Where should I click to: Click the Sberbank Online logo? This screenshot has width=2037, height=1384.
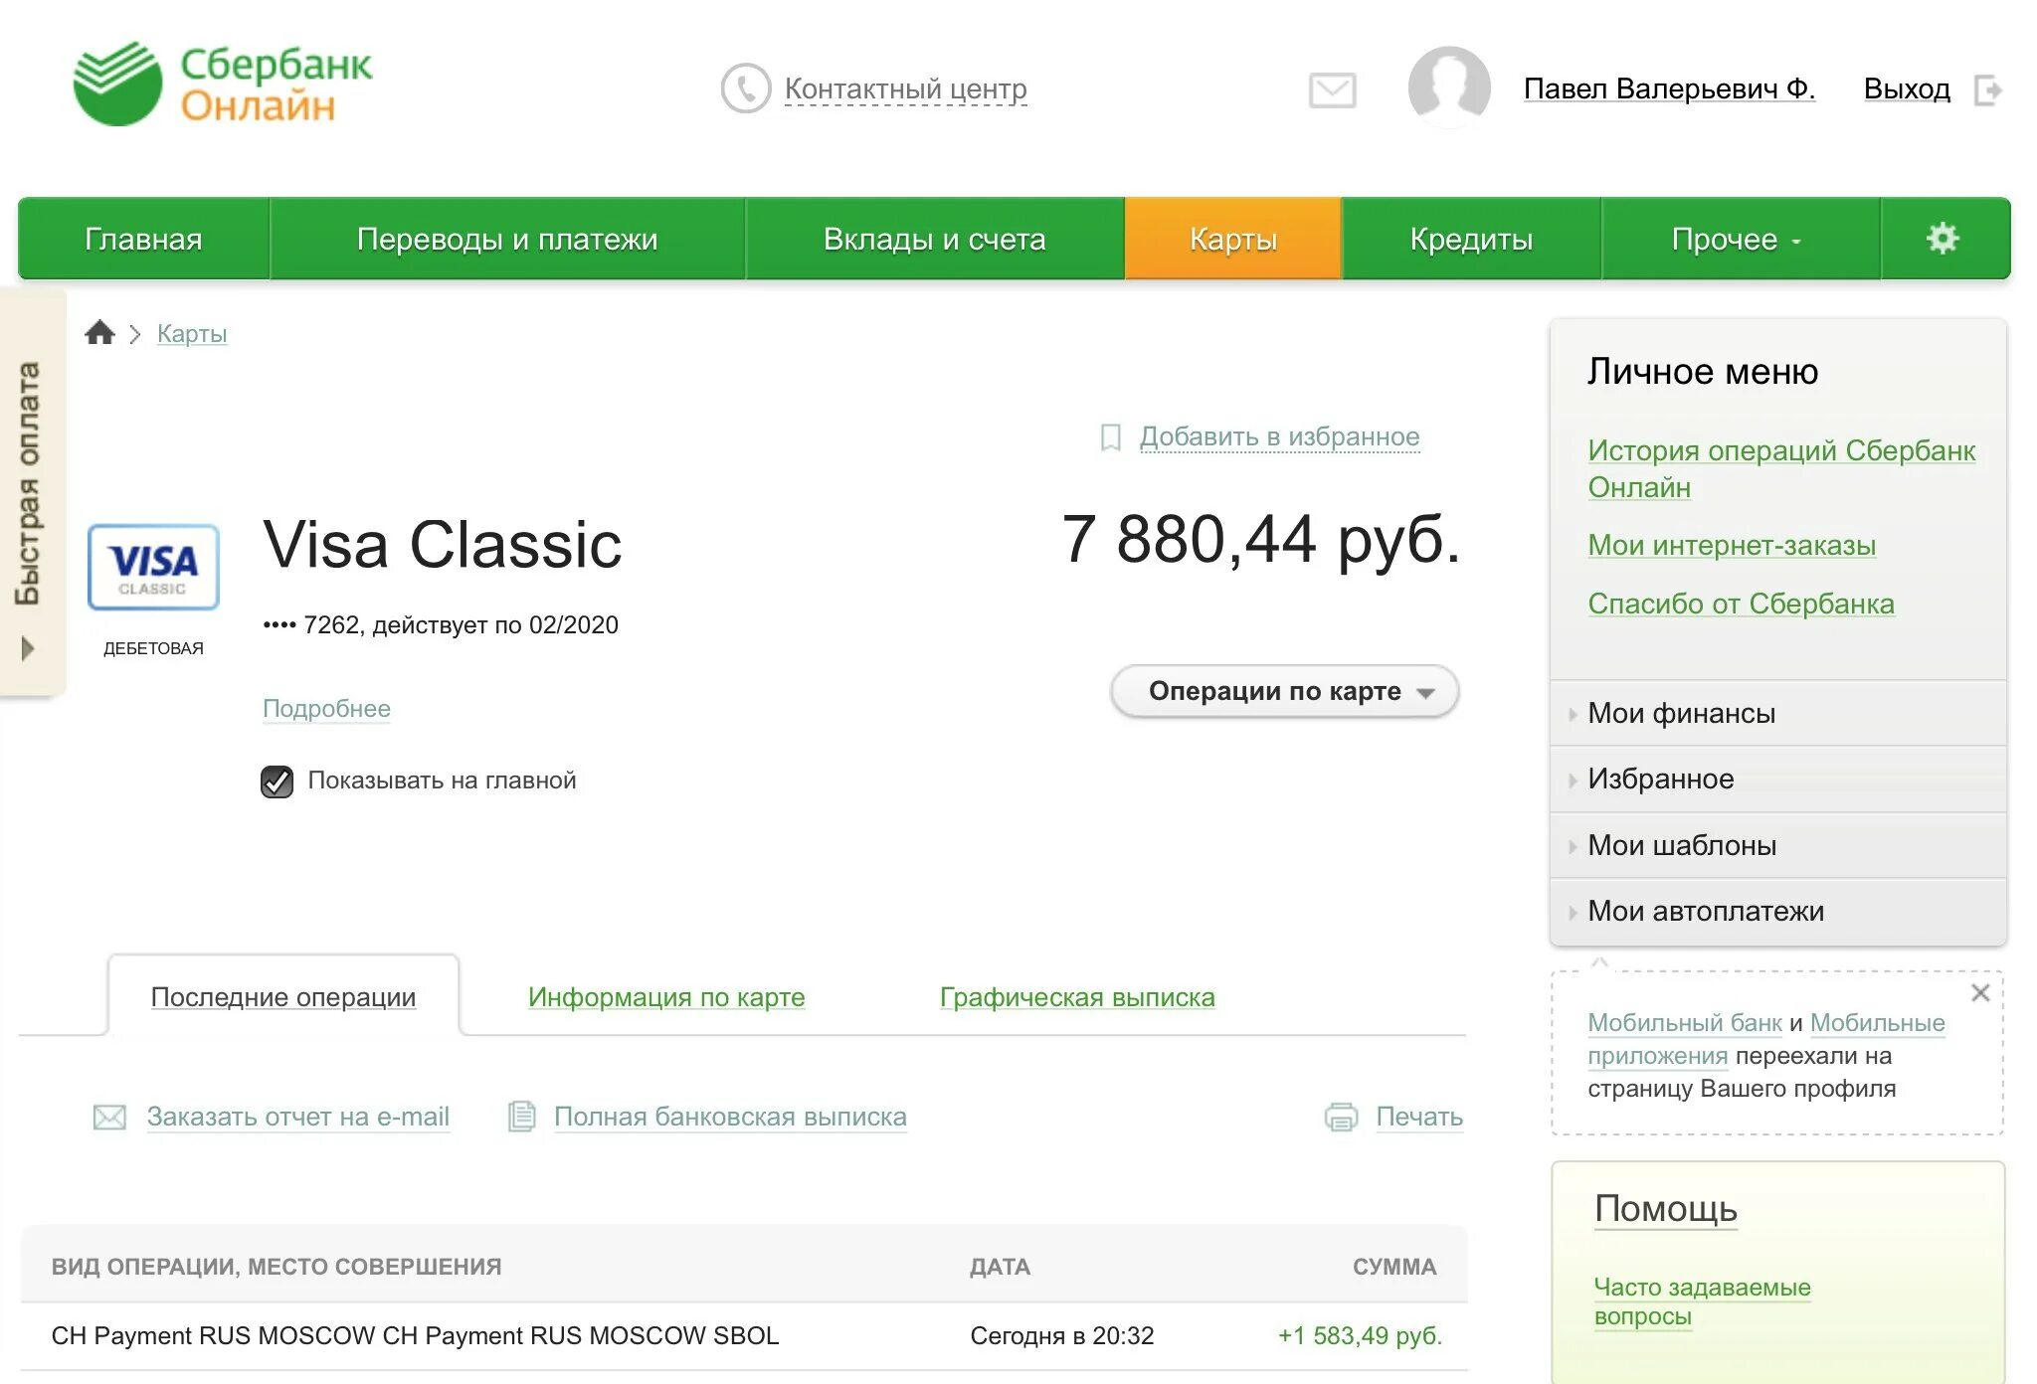click(x=223, y=85)
